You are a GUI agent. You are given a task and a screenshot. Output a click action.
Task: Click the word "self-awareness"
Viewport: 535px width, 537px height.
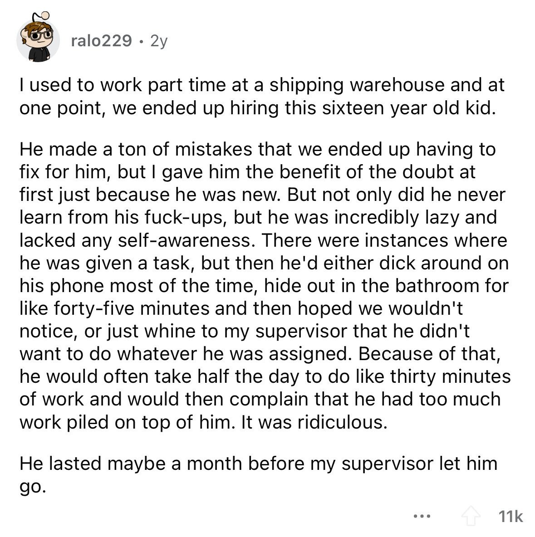tap(187, 240)
